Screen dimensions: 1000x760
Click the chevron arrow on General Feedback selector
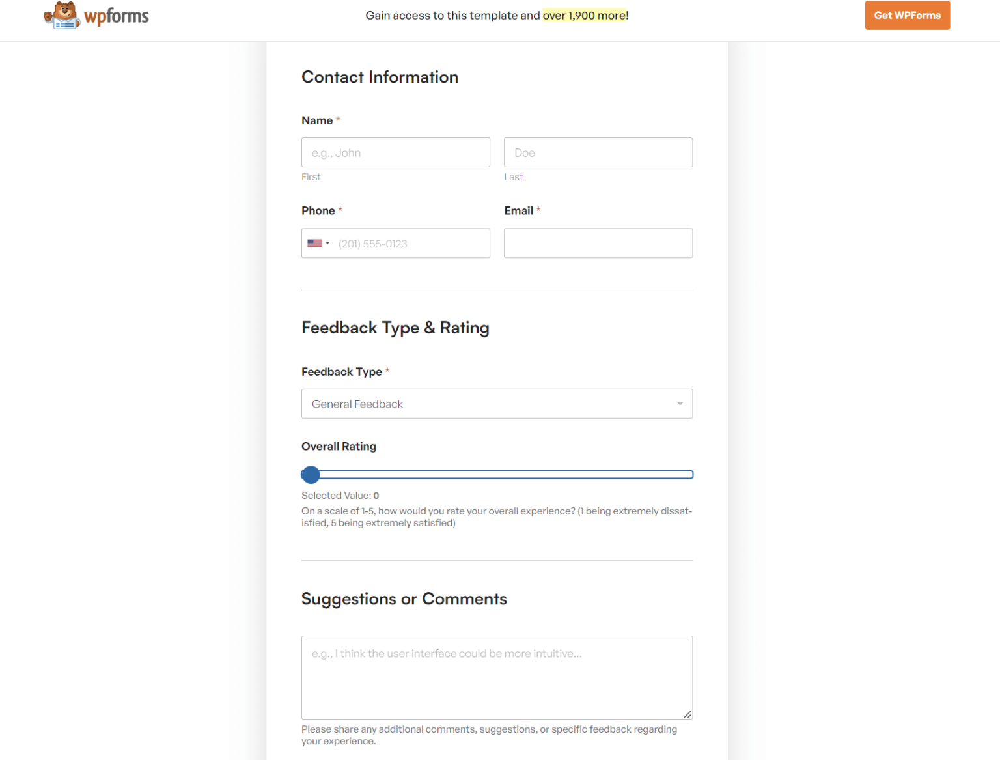coord(679,404)
